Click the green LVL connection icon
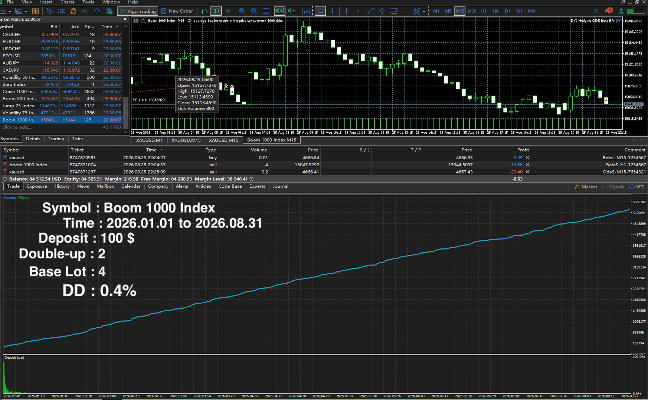 (621, 11)
